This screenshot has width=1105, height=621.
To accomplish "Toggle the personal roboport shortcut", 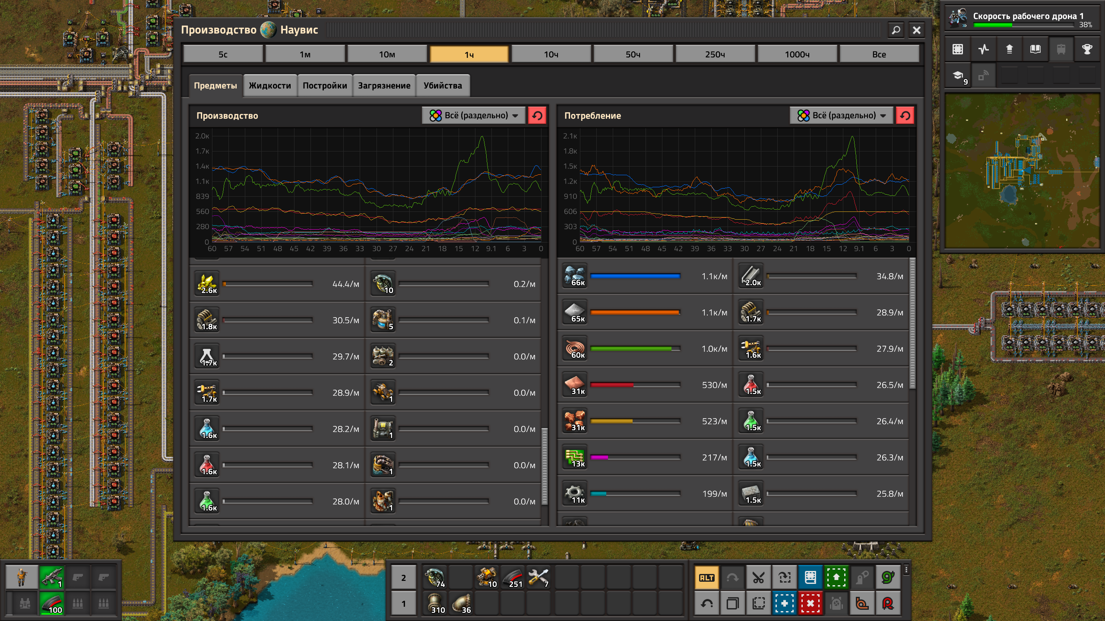I will [x=836, y=603].
